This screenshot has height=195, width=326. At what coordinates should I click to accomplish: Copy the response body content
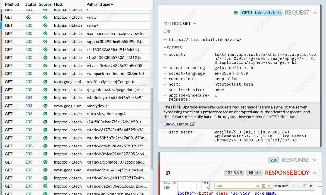click(168, 173)
